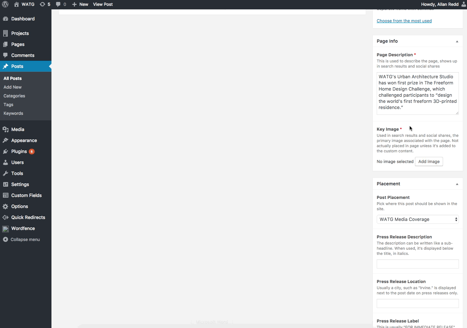Open Quick Redirects in sidebar
Image resolution: width=467 pixels, height=328 pixels.
28,217
